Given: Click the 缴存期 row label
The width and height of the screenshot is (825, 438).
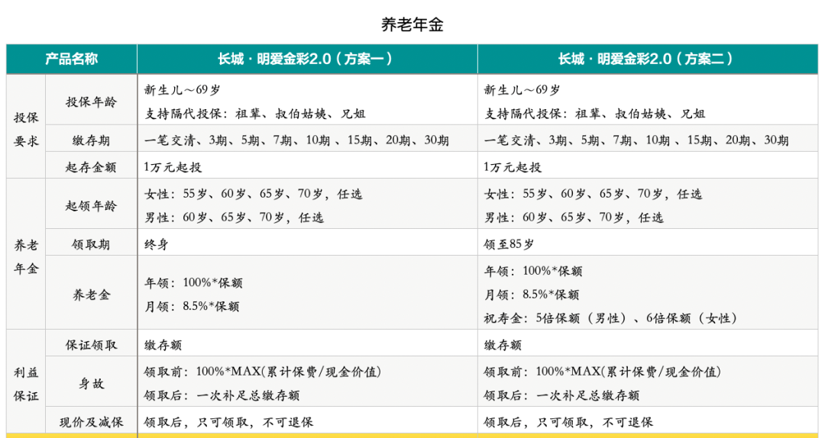Looking at the screenshot, I should coord(91,140).
